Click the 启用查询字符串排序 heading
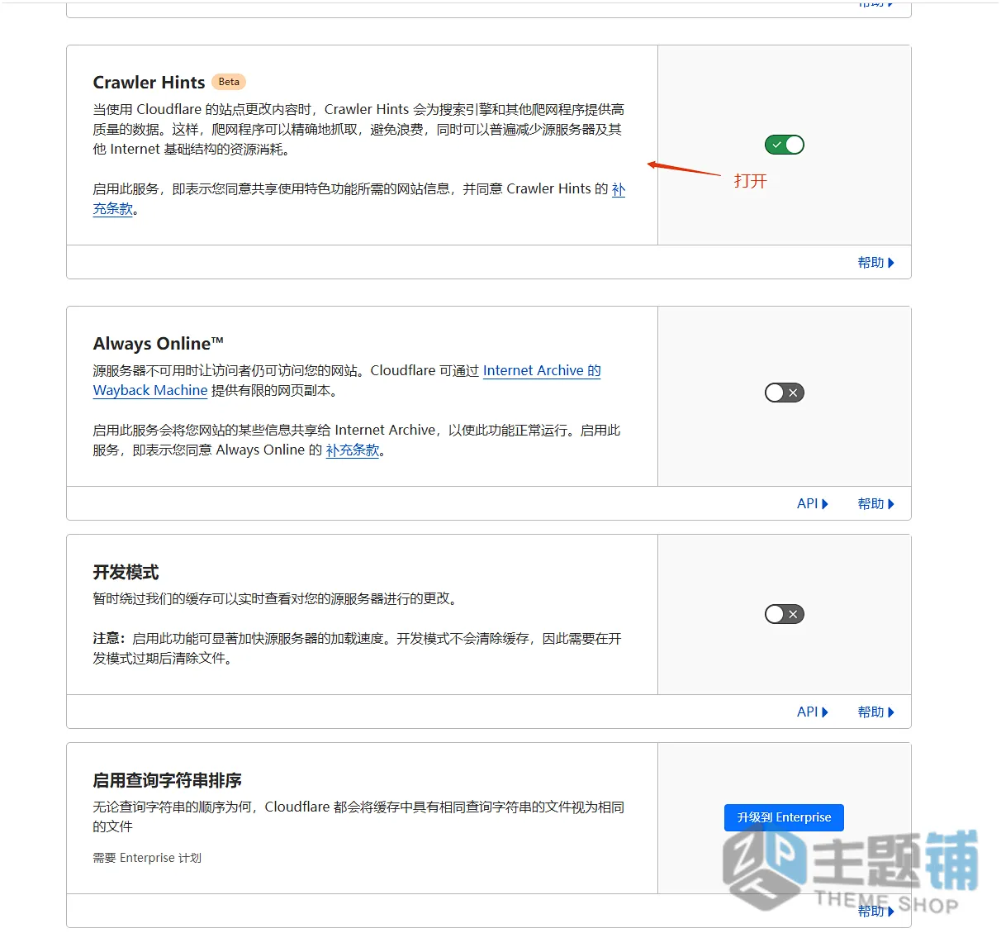Screen dimensions: 1001x938 (x=167, y=780)
